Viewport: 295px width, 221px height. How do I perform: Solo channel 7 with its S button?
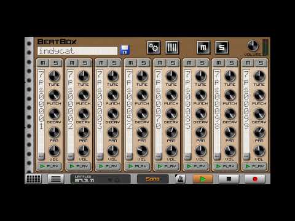click(x=232, y=63)
